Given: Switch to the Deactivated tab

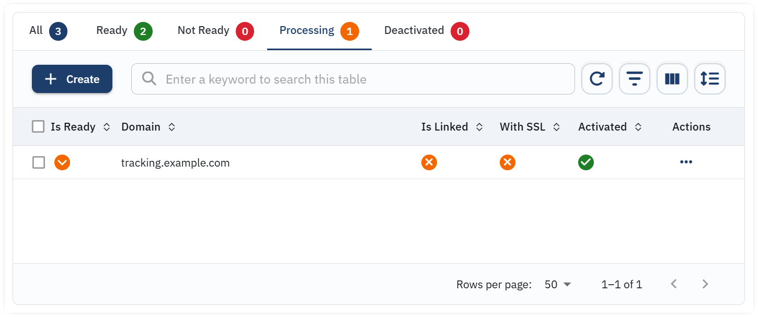Looking at the screenshot, I should (426, 31).
